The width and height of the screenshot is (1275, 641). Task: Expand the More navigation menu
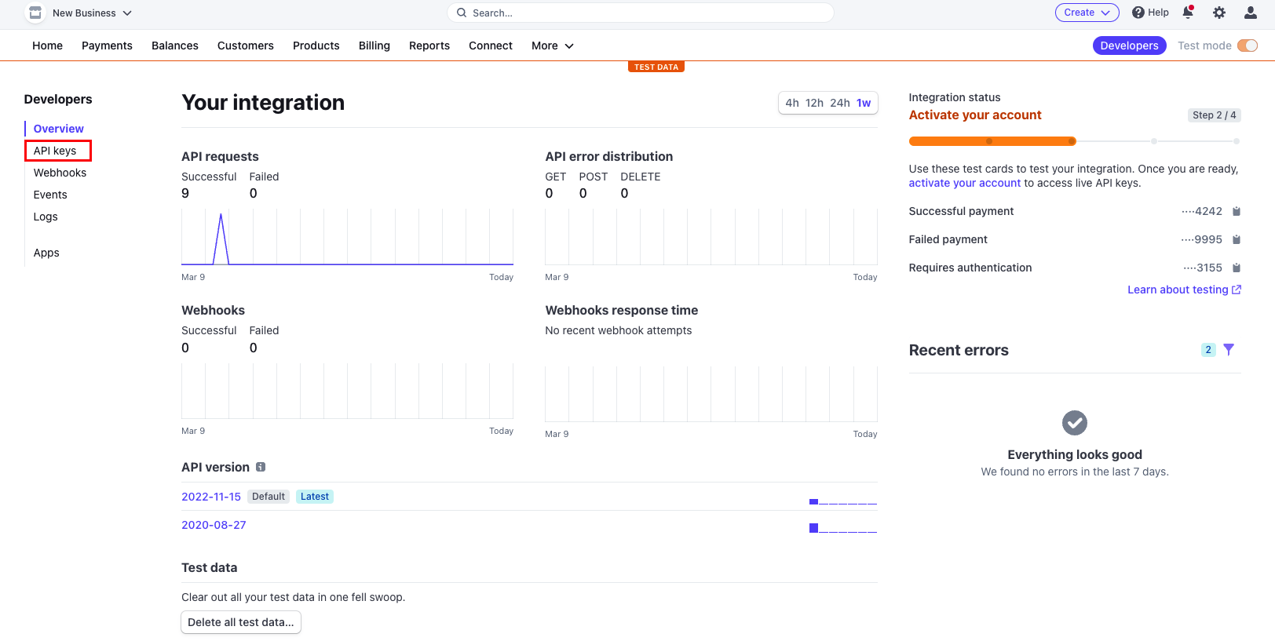[552, 46]
